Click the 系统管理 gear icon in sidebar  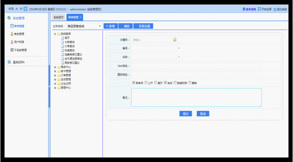pos(9,18)
